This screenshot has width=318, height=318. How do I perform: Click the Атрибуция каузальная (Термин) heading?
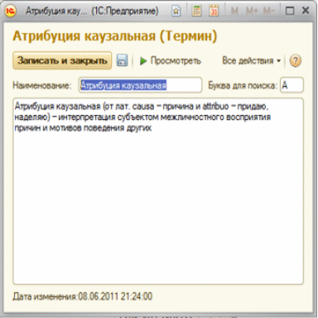[x=115, y=36]
